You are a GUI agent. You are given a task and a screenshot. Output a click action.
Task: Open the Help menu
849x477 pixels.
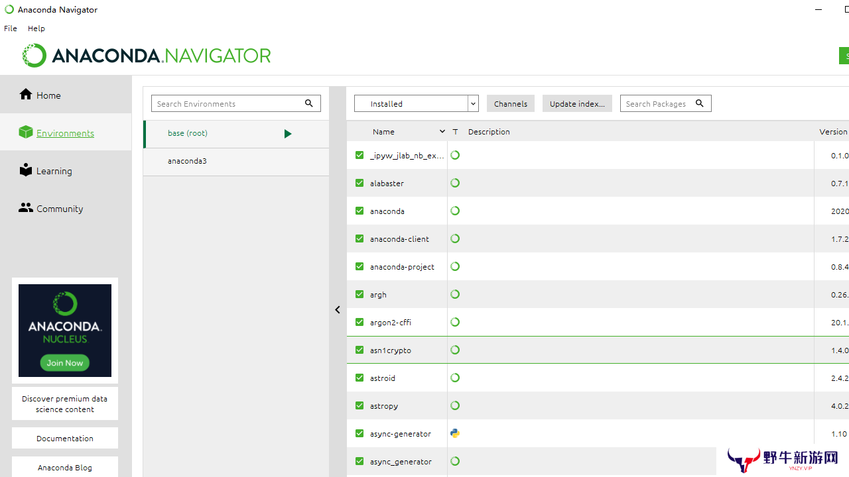[x=36, y=28]
